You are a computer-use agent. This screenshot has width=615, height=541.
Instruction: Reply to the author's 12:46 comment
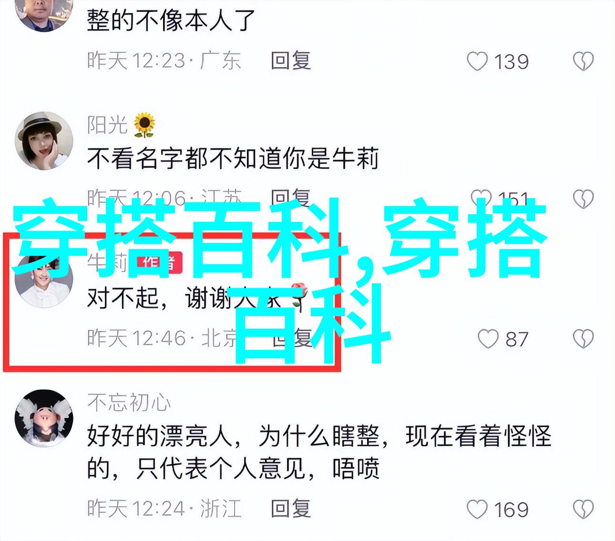pos(292,339)
